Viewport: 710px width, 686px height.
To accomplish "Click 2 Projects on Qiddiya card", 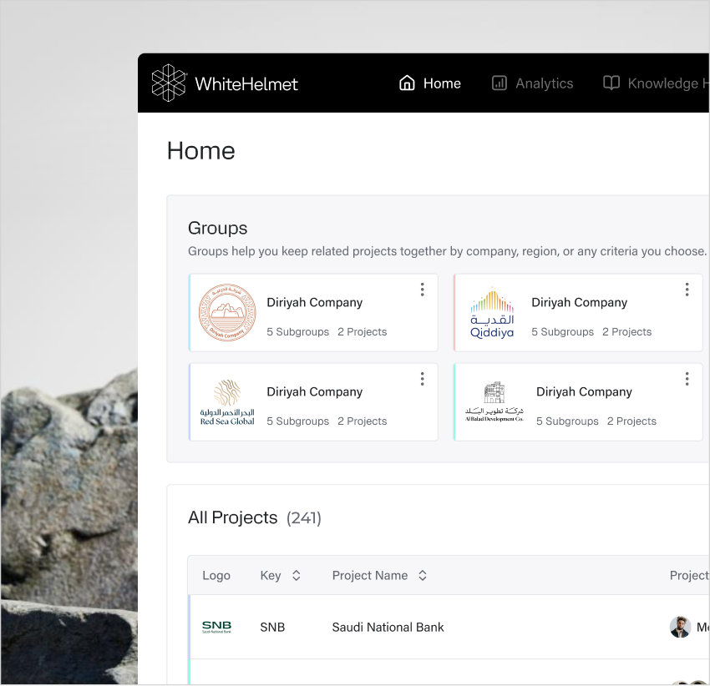I will click(627, 332).
